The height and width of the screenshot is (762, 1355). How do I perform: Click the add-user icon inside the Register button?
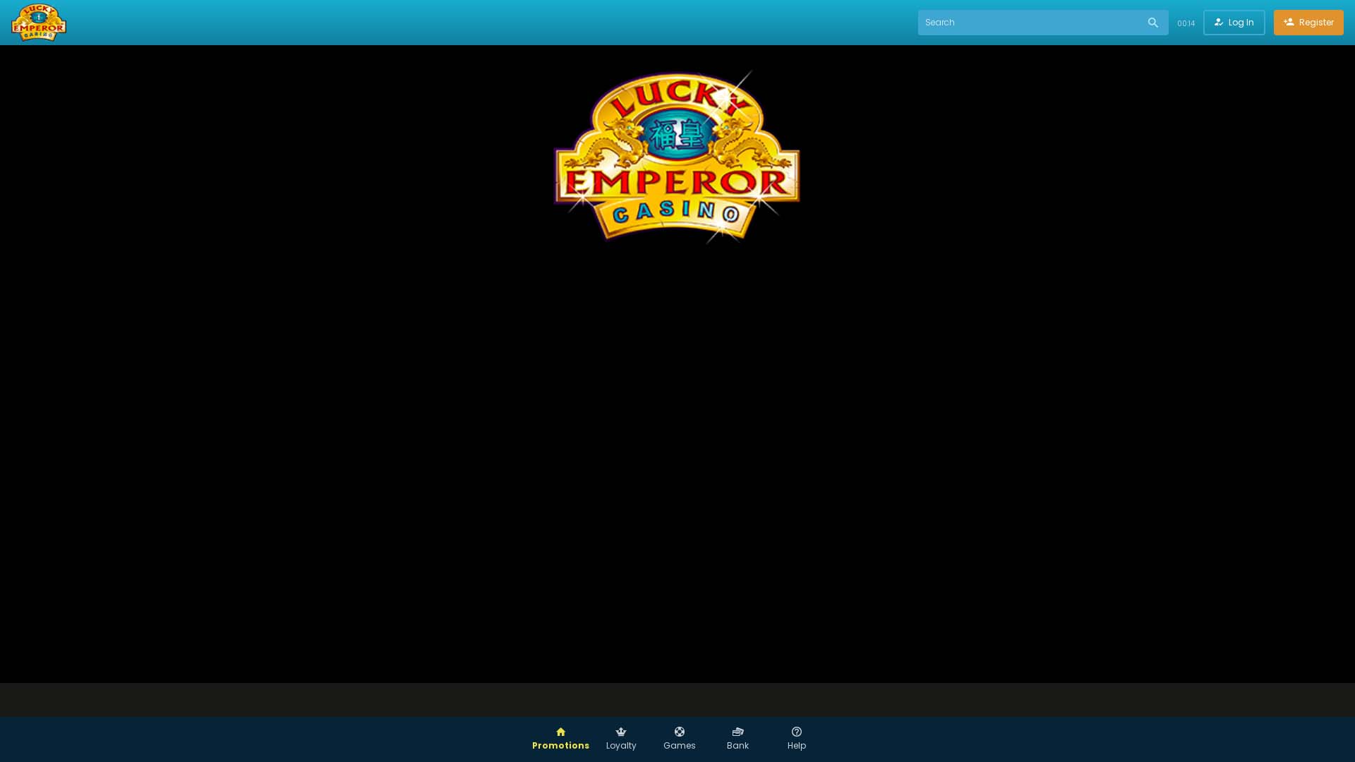pos(1287,22)
